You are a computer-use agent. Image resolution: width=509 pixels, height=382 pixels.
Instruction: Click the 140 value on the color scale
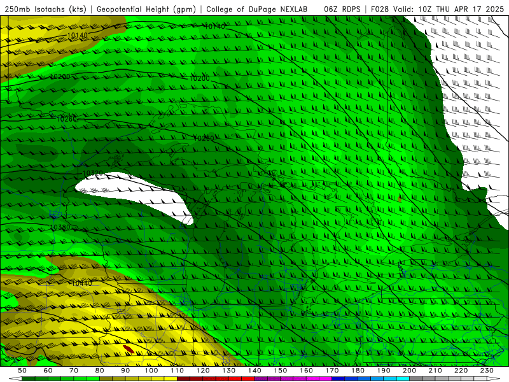(255, 371)
